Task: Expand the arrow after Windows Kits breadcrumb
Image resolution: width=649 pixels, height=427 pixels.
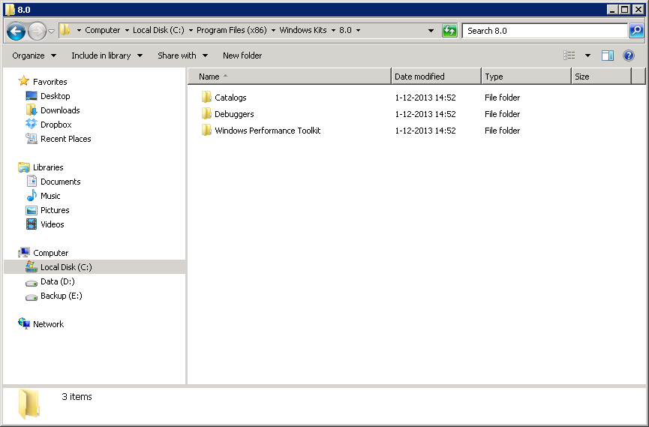Action: pyautogui.click(x=333, y=30)
